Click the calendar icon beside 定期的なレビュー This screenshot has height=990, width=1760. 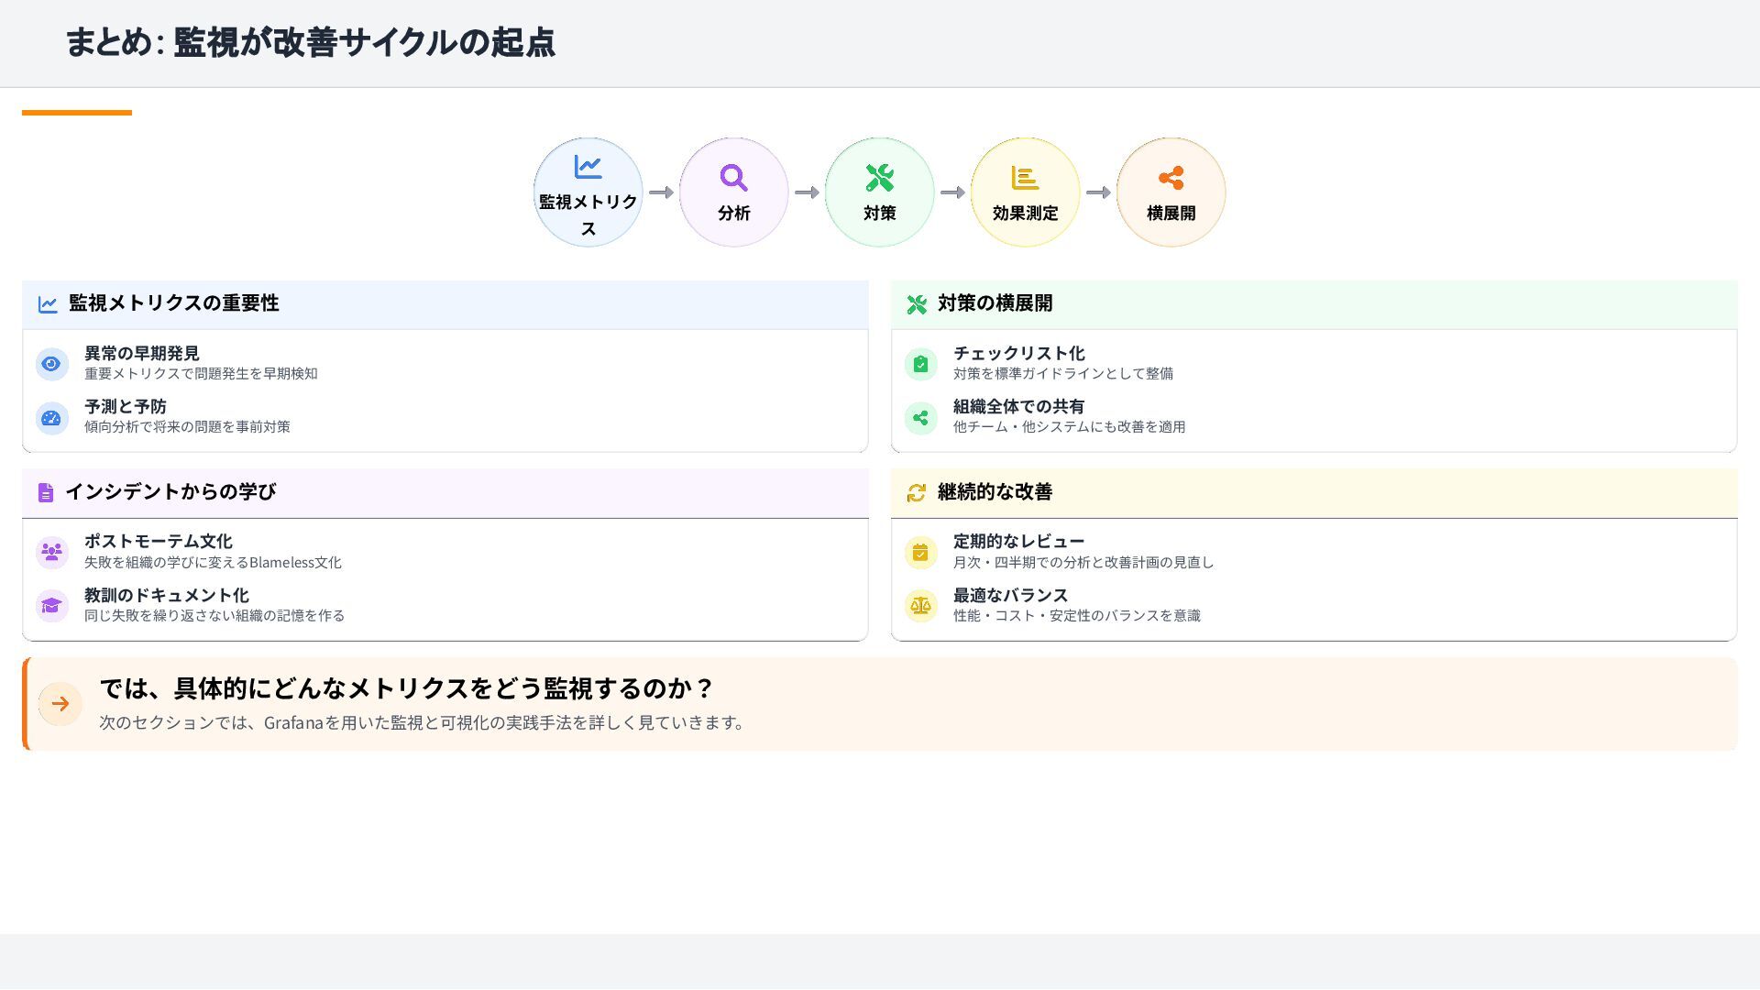[920, 553]
